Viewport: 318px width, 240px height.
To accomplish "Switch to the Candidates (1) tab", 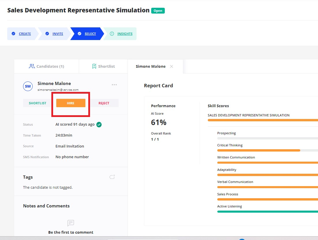I will pos(46,67).
